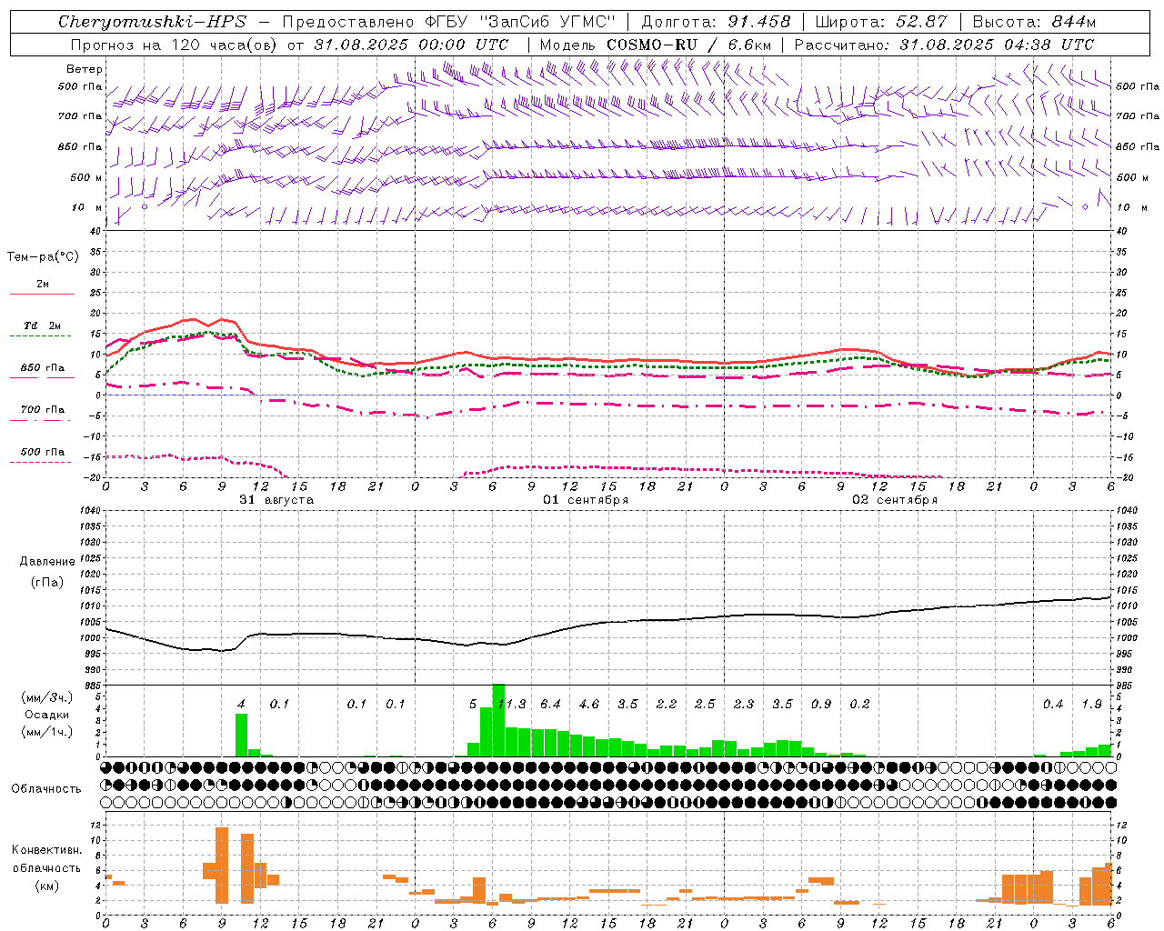Click the 'Широта: 52.87' value
The width and height of the screenshot is (1164, 931).
[880, 22]
